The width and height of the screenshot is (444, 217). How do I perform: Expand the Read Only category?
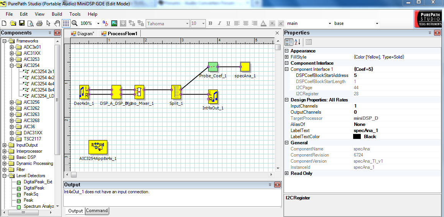(x=287, y=173)
